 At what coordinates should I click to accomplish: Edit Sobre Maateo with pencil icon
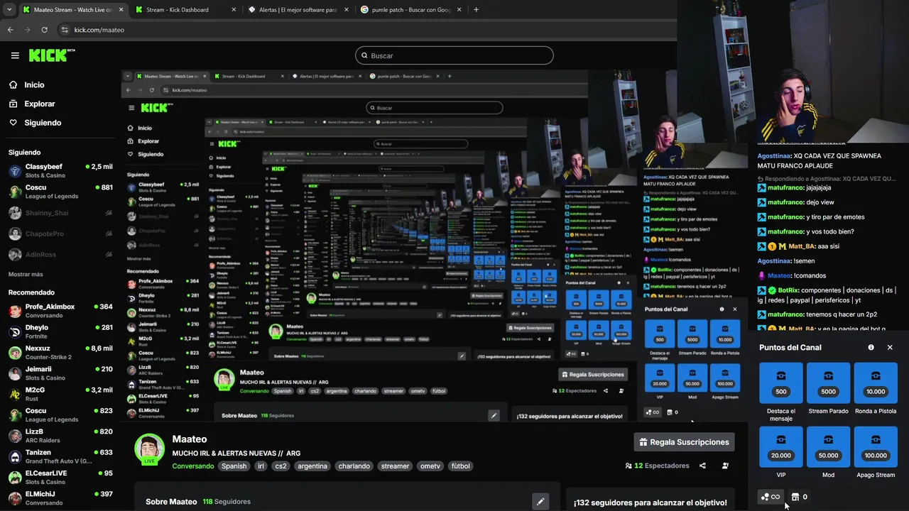(x=540, y=502)
